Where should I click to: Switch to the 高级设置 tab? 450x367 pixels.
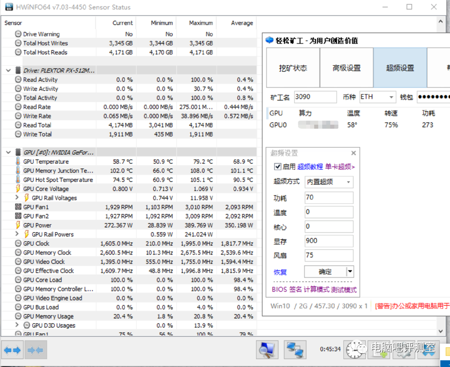pos(346,68)
